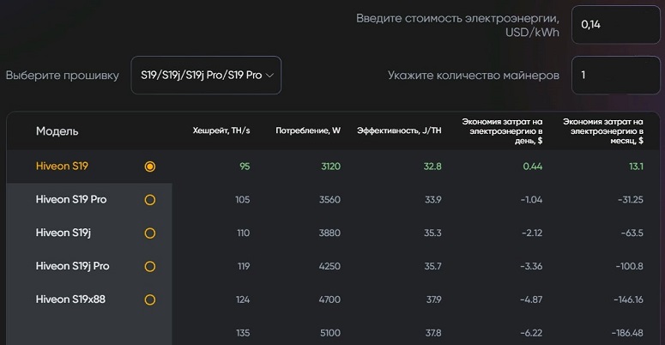Select the Hiveon S19 Pro radio button
The height and width of the screenshot is (345, 665).
[149, 200]
